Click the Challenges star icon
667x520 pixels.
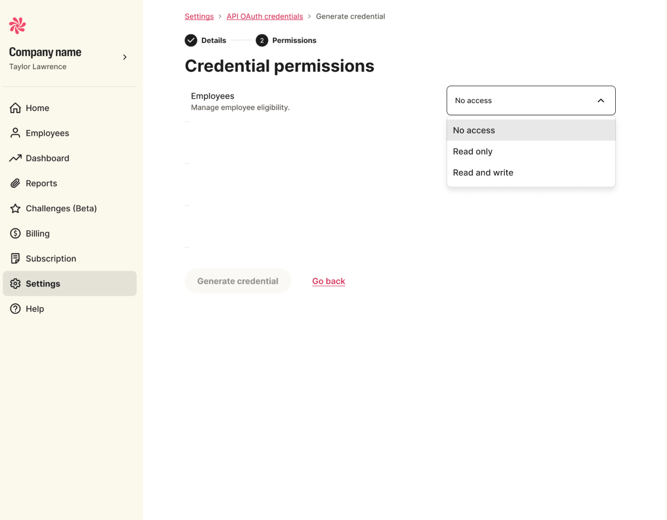coord(15,209)
